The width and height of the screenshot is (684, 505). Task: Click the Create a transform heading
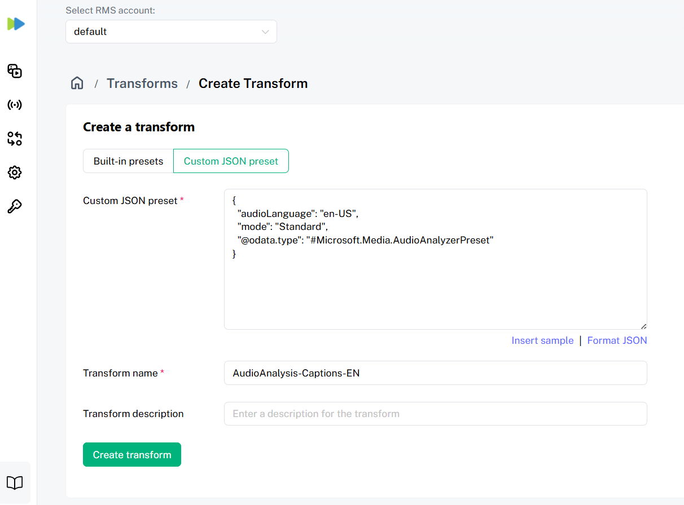[x=139, y=127]
